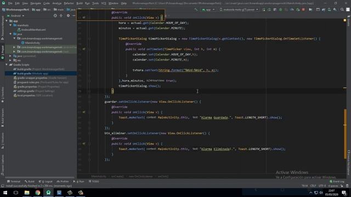This screenshot has height=197, width=351.
Task: Open Windows notification center
Action: (x=344, y=193)
